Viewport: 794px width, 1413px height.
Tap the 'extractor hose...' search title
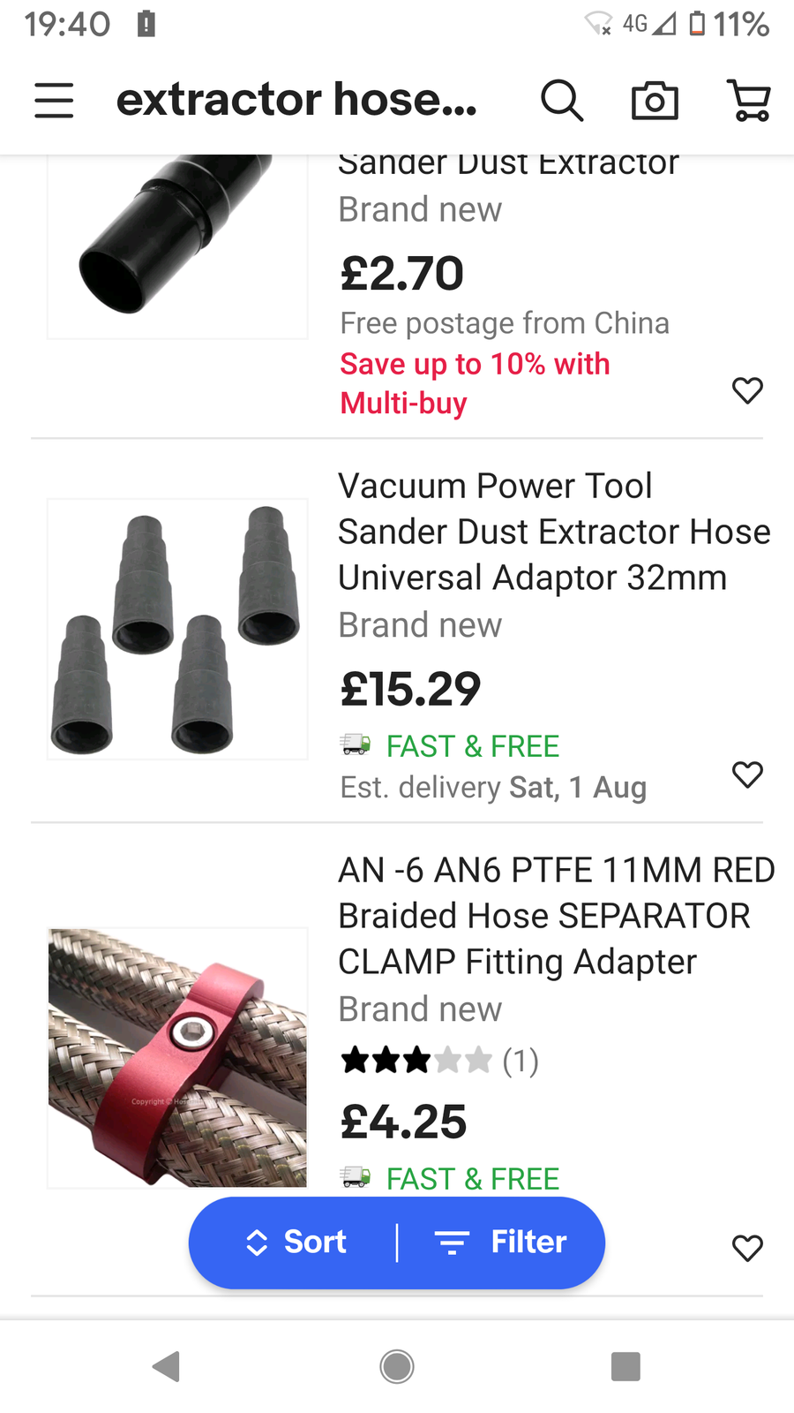coord(296,100)
